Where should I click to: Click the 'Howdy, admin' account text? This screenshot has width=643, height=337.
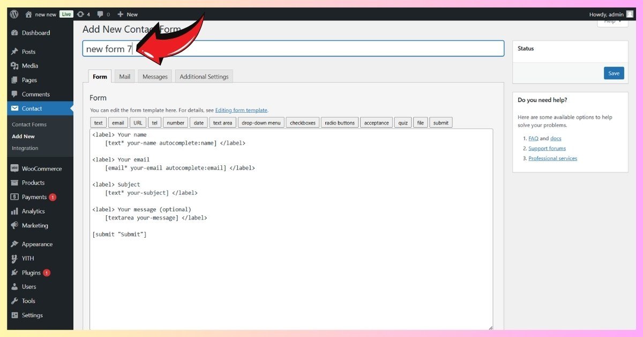[x=607, y=14]
